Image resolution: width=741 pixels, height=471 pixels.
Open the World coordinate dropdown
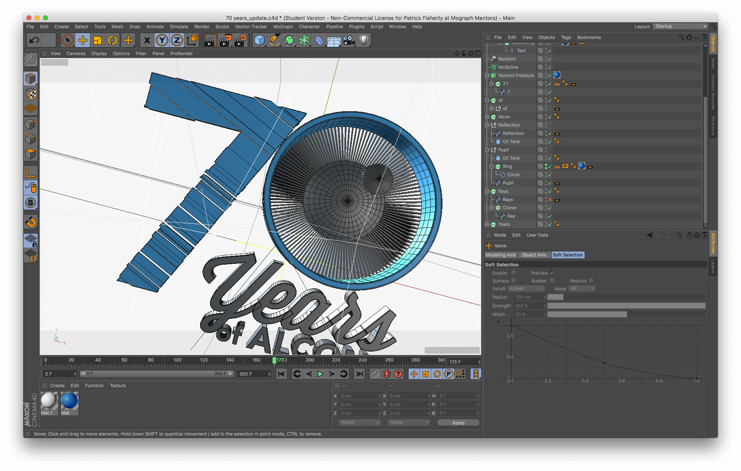click(x=359, y=423)
